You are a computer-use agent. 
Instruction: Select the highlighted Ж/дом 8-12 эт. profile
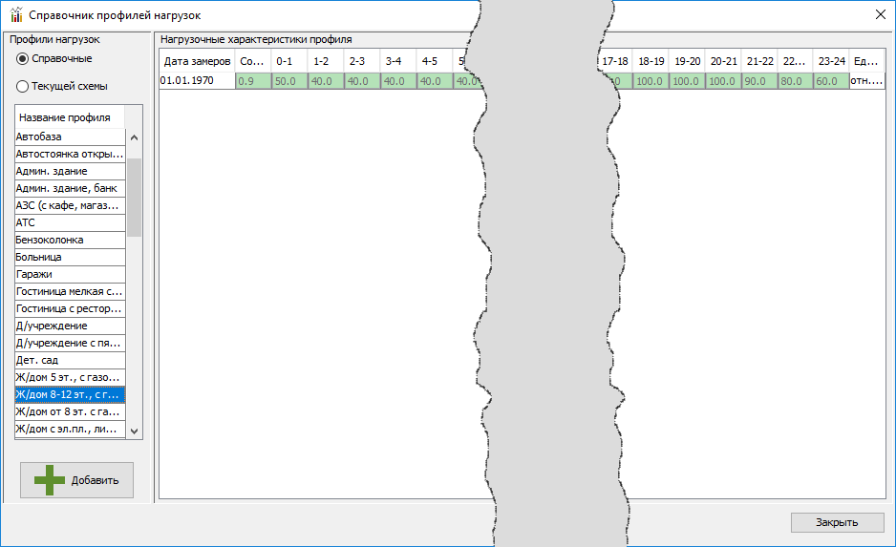[x=70, y=394]
